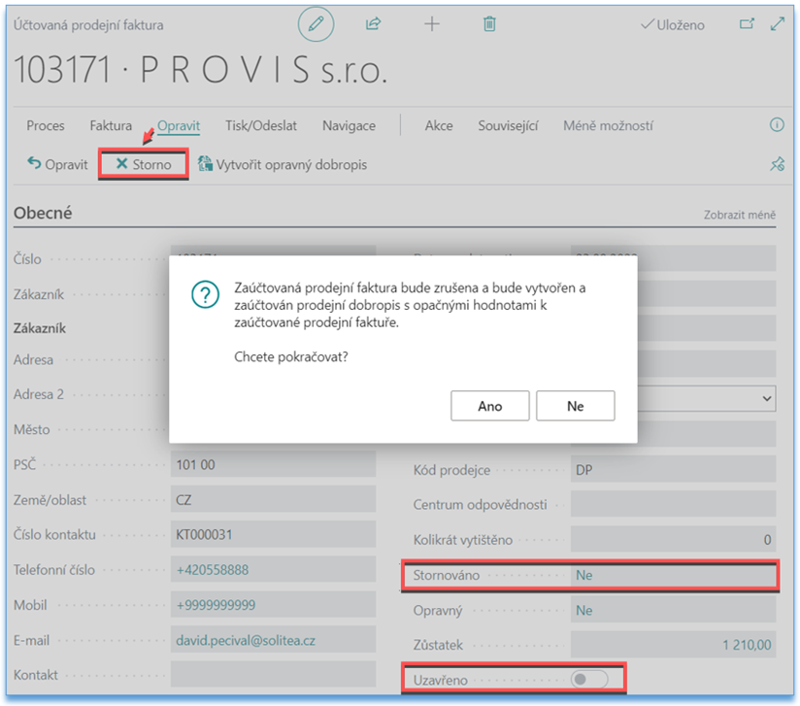Toggle the Uzavřeno switch
Viewport: 800px width, 706px height.
[589, 680]
